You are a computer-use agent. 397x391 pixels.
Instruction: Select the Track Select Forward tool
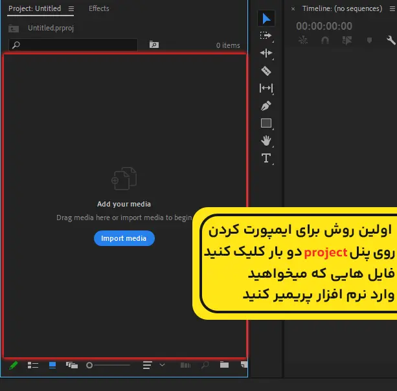[x=266, y=36]
